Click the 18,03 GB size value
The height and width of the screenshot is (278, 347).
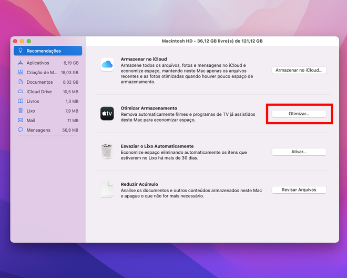[69, 73]
